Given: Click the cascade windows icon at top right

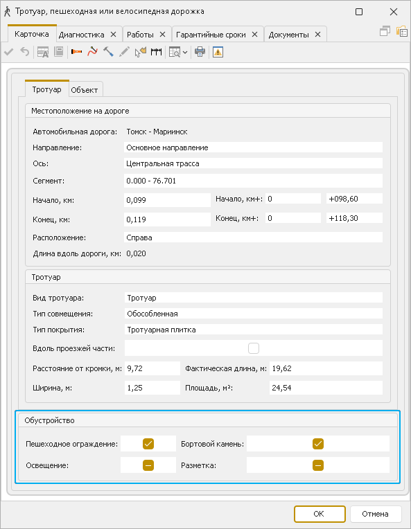Looking at the screenshot, I should (x=385, y=31).
